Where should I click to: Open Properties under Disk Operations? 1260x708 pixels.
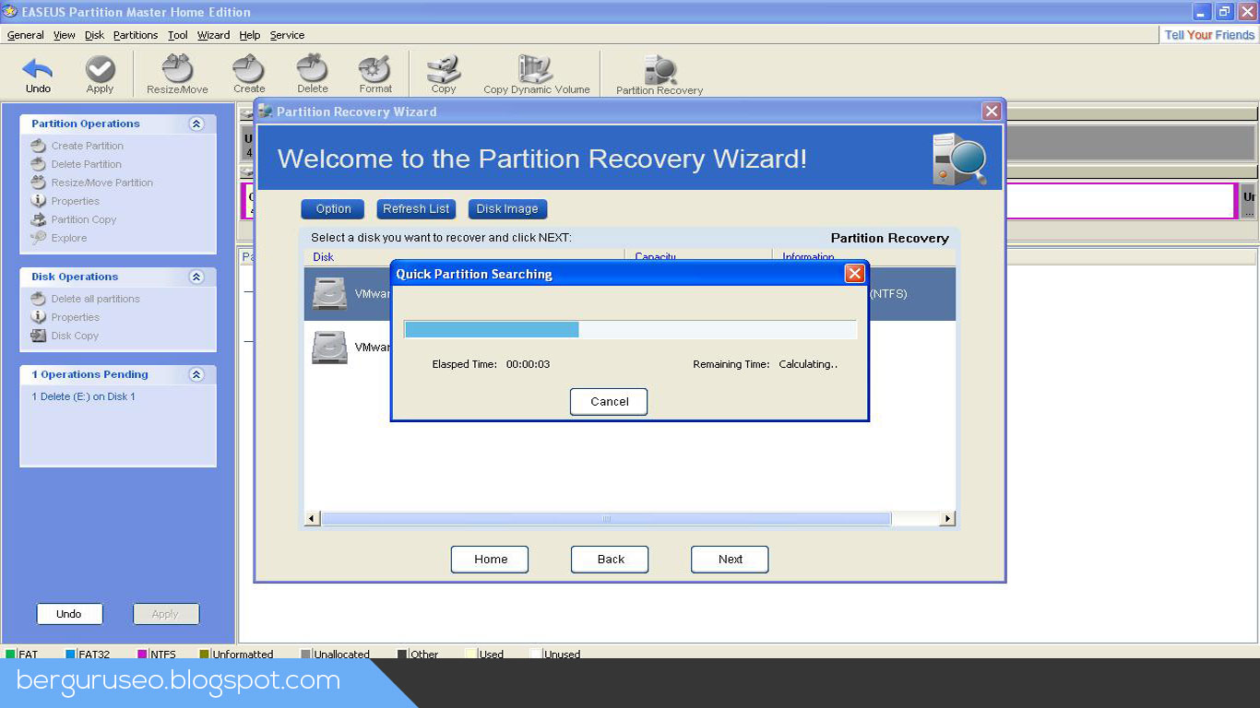pos(75,317)
